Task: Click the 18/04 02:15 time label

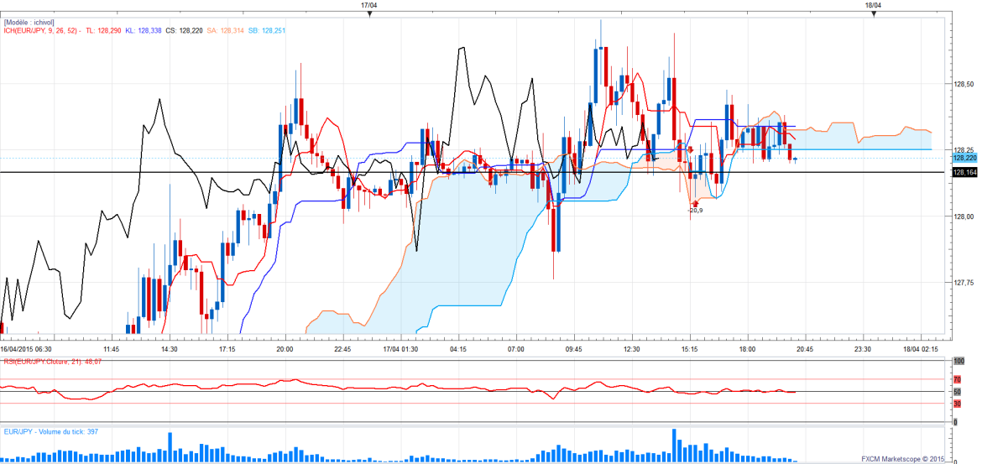Action: (920, 349)
